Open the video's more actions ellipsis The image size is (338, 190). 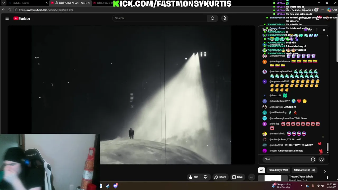pos(252,177)
